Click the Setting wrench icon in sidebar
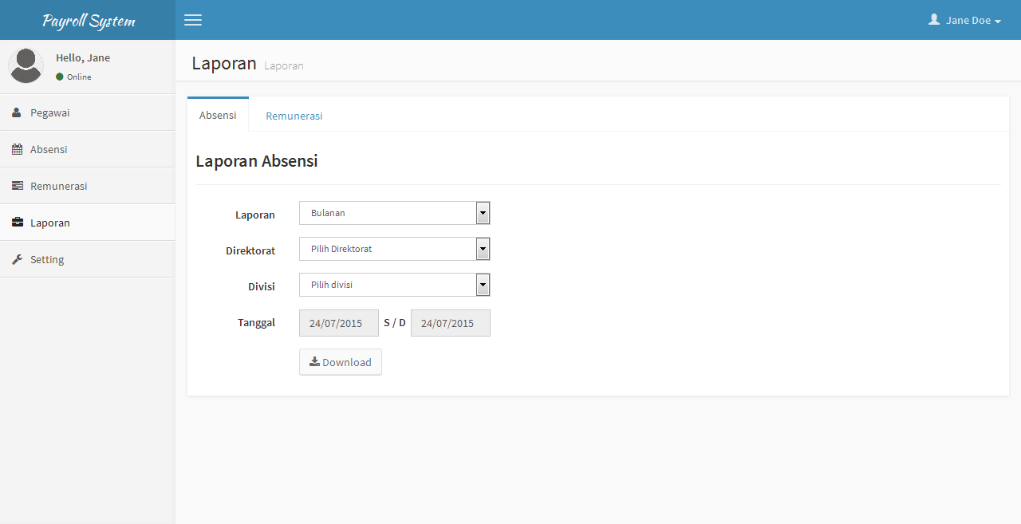 pos(17,260)
